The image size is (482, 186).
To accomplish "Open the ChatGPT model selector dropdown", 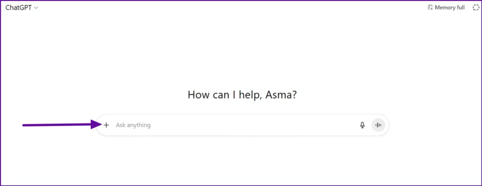I will [x=22, y=8].
